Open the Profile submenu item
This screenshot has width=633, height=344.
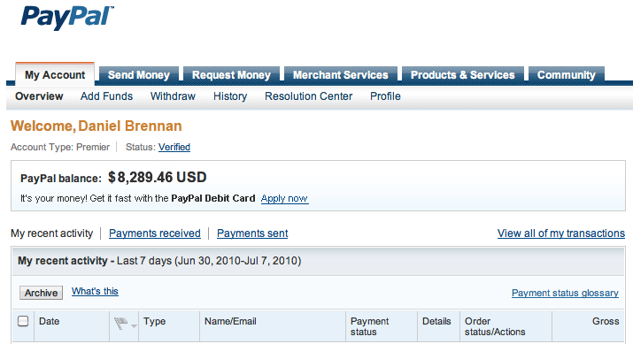click(385, 96)
